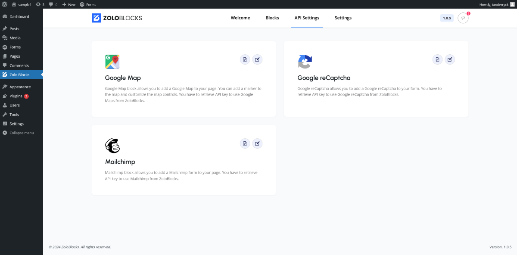Open Pages in the sidebar
Screen dimensions: 517x255
22,56
